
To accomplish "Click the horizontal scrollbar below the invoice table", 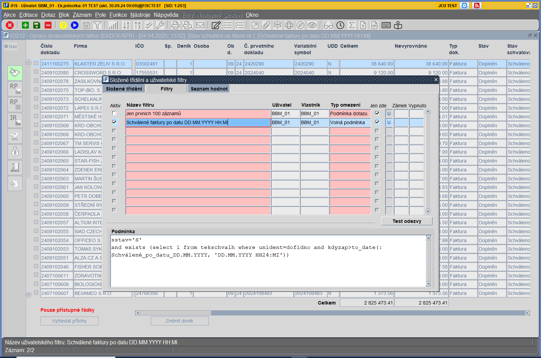I will 332,313.
